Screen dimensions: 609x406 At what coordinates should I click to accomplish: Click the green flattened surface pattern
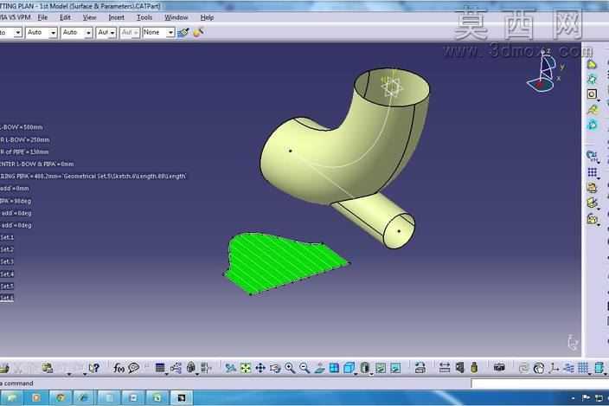coord(278,262)
